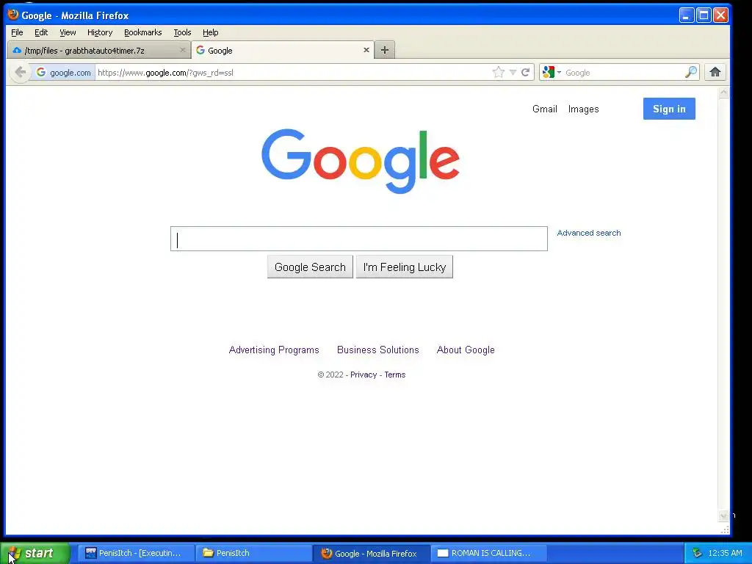This screenshot has width=752, height=564.
Task: Open the History menu
Action: (100, 32)
